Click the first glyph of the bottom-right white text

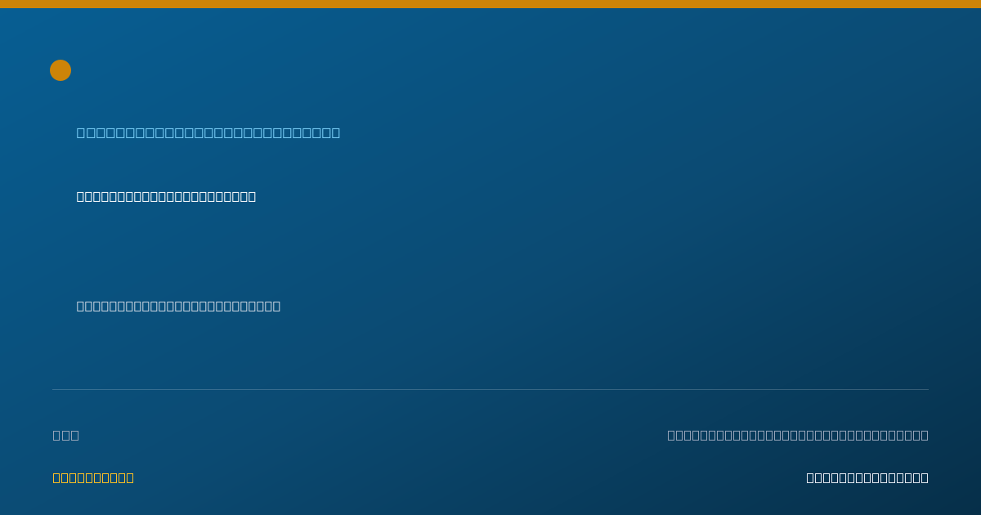[810, 477]
